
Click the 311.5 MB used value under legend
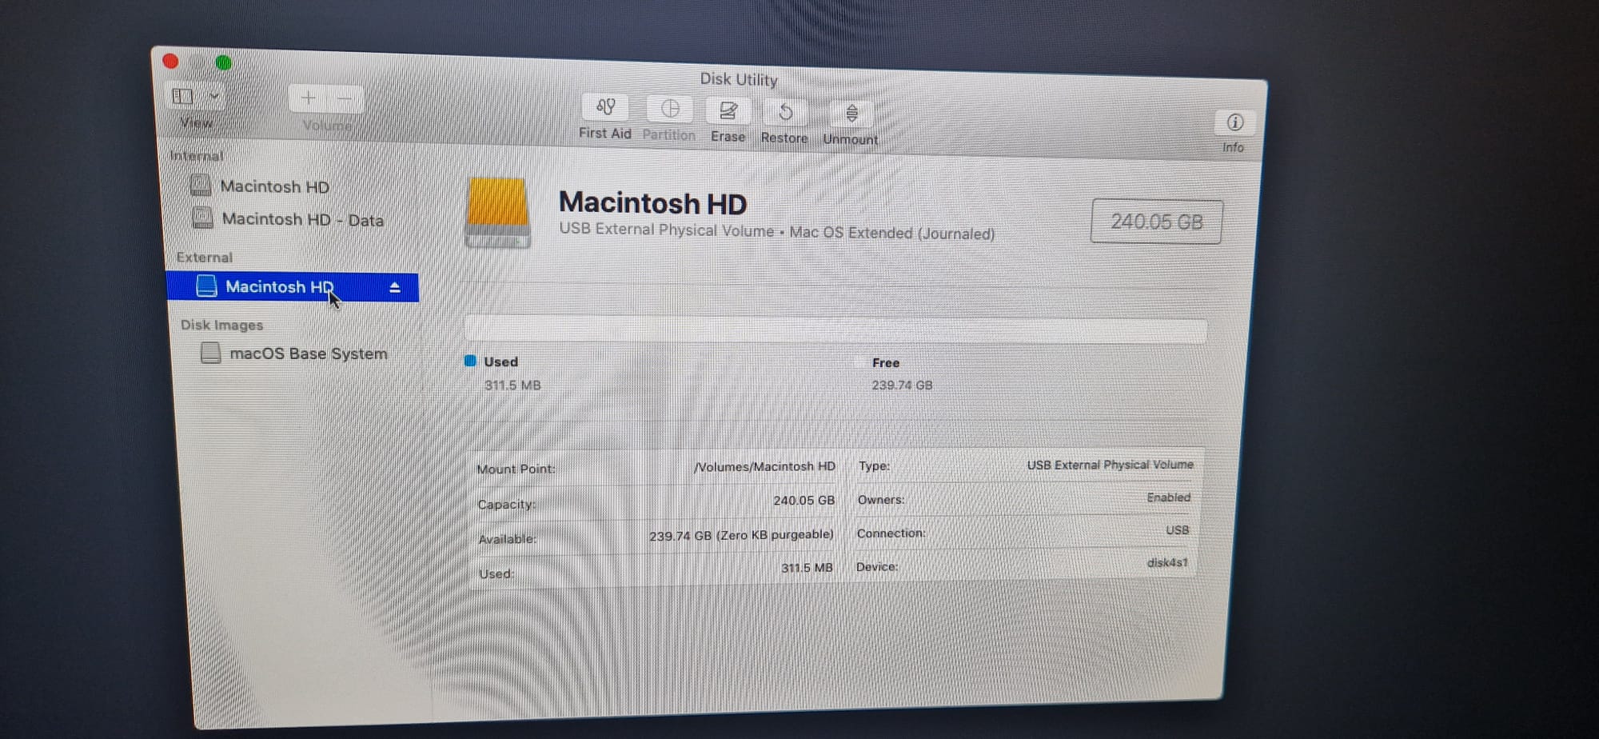tap(512, 385)
